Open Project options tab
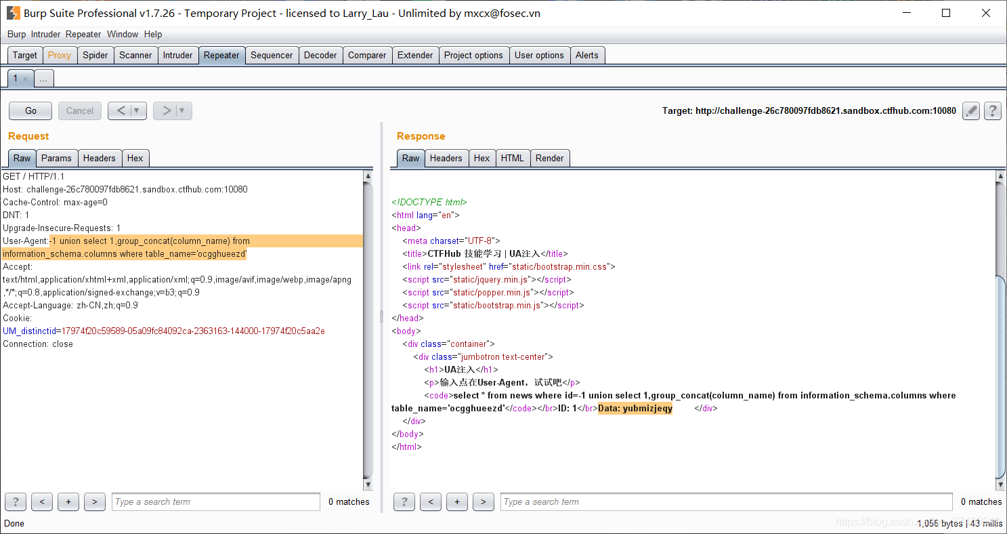Viewport: 1007px width, 534px height. (x=473, y=55)
